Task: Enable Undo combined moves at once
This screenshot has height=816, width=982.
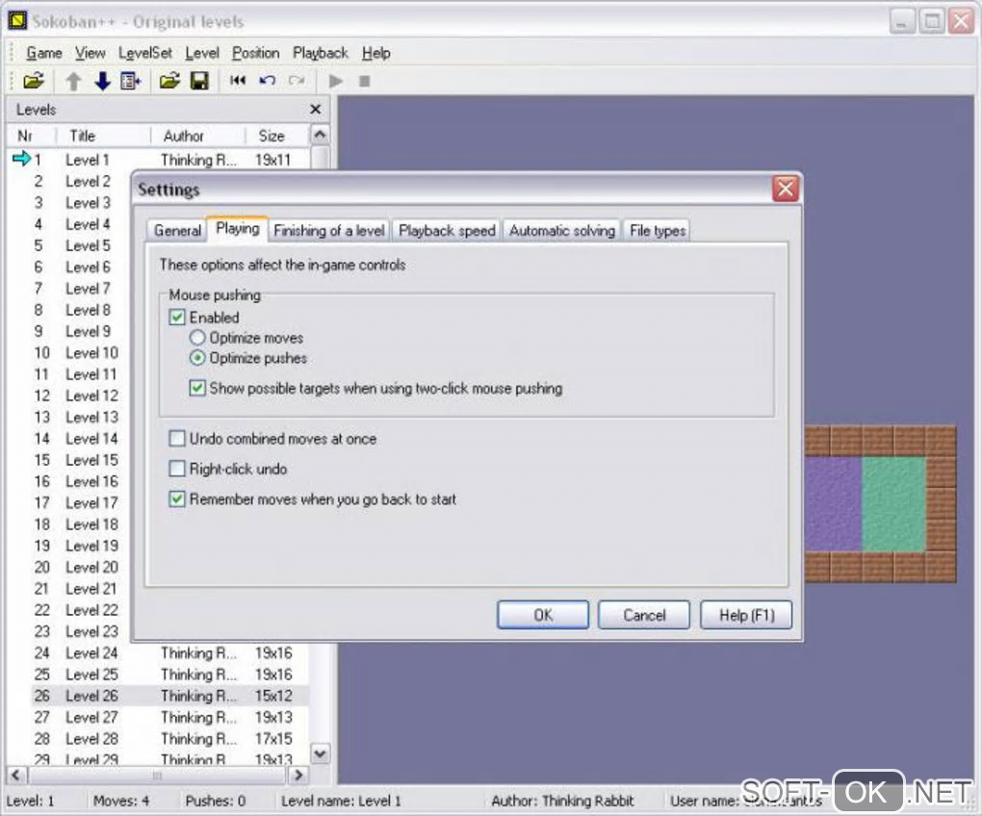Action: pyautogui.click(x=177, y=438)
